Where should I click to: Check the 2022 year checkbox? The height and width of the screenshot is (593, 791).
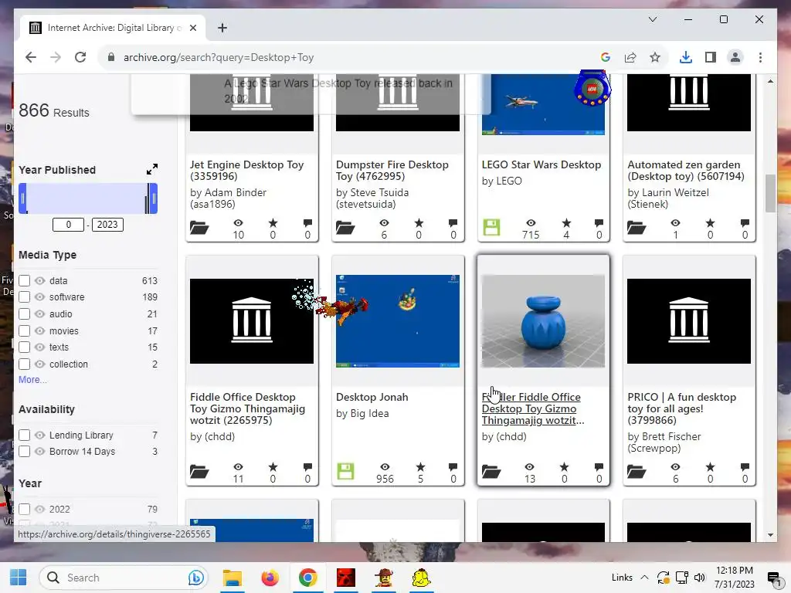[24, 510]
